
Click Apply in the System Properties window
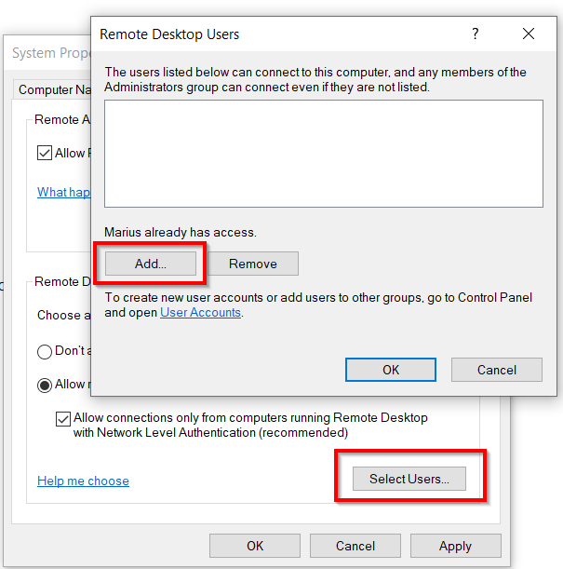[456, 546]
